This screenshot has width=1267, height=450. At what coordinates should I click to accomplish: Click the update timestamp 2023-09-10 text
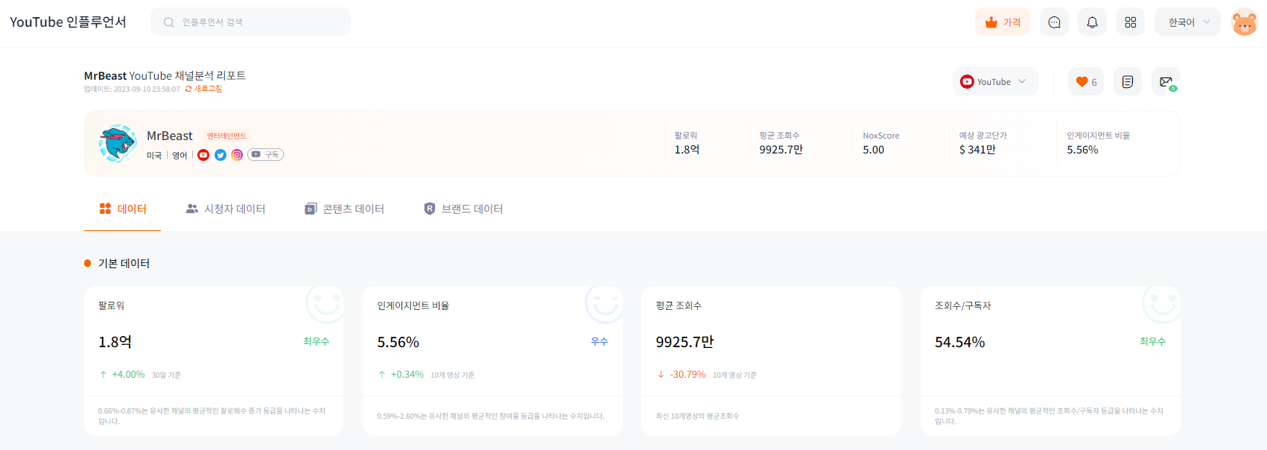(x=132, y=89)
